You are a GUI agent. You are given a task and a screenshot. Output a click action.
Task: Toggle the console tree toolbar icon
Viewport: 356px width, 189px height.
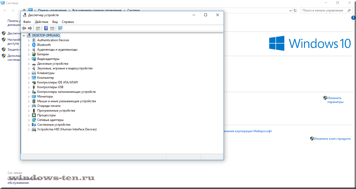(x=38, y=28)
